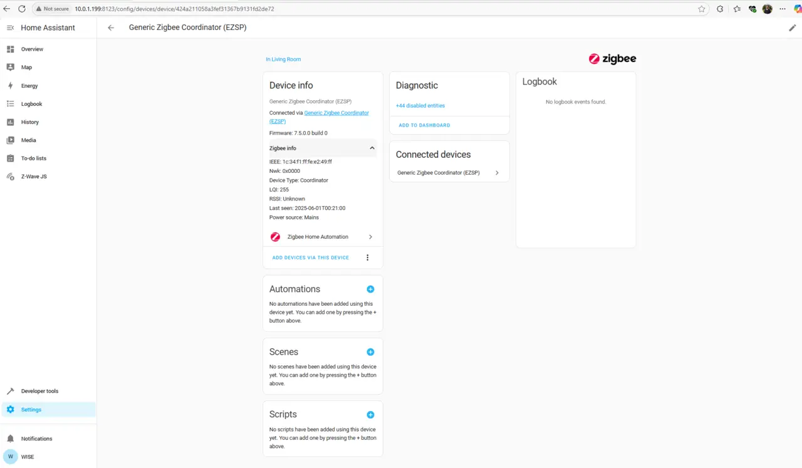Open browser three-dot settings menu
This screenshot has width=802, height=468.
click(x=782, y=9)
